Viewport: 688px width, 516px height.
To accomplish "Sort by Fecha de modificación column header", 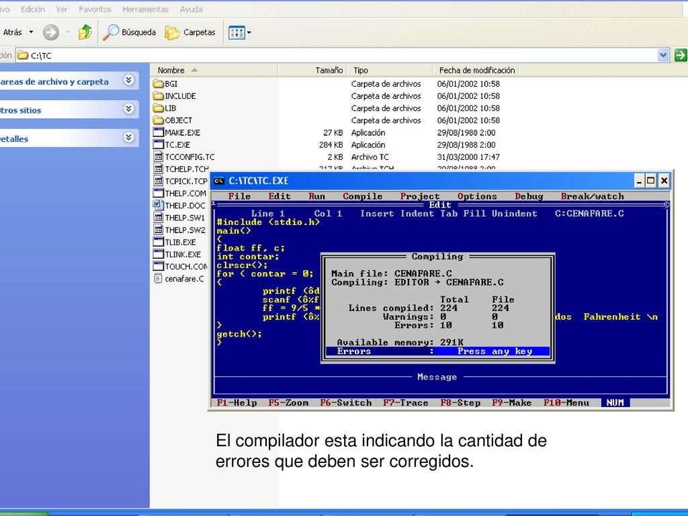I will [476, 70].
